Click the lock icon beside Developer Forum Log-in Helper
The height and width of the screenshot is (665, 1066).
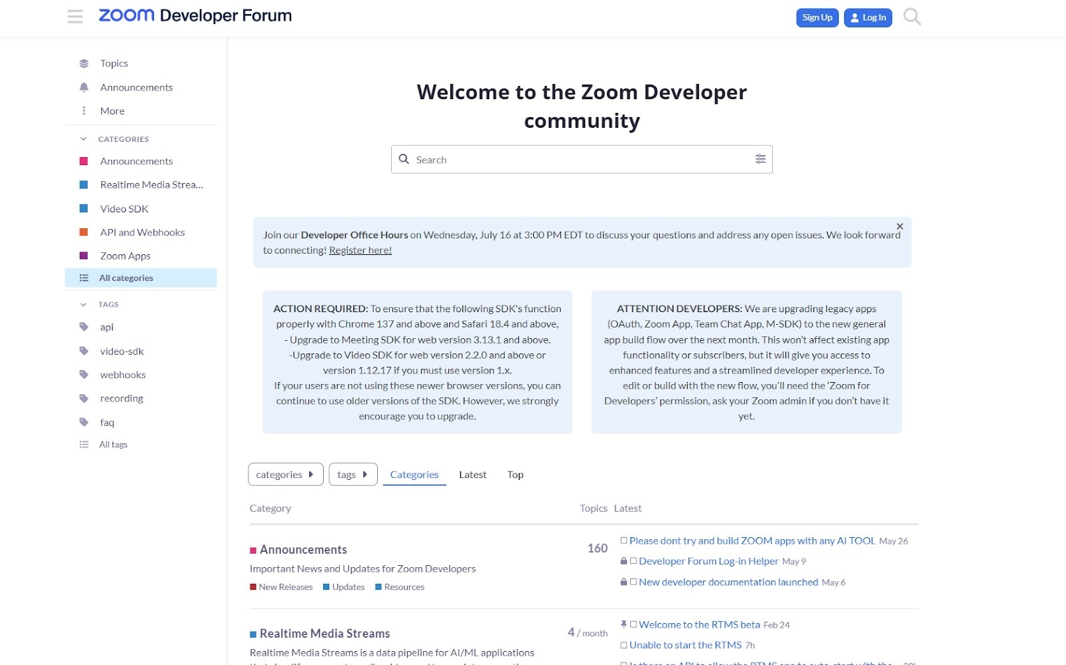[624, 561]
